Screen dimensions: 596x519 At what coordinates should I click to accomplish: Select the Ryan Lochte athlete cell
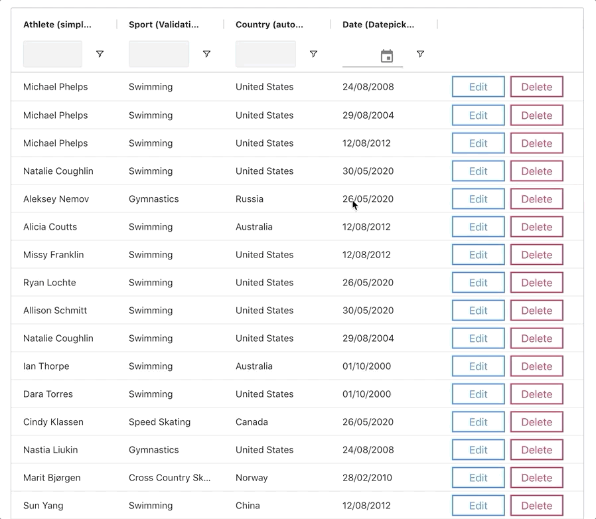[49, 283]
